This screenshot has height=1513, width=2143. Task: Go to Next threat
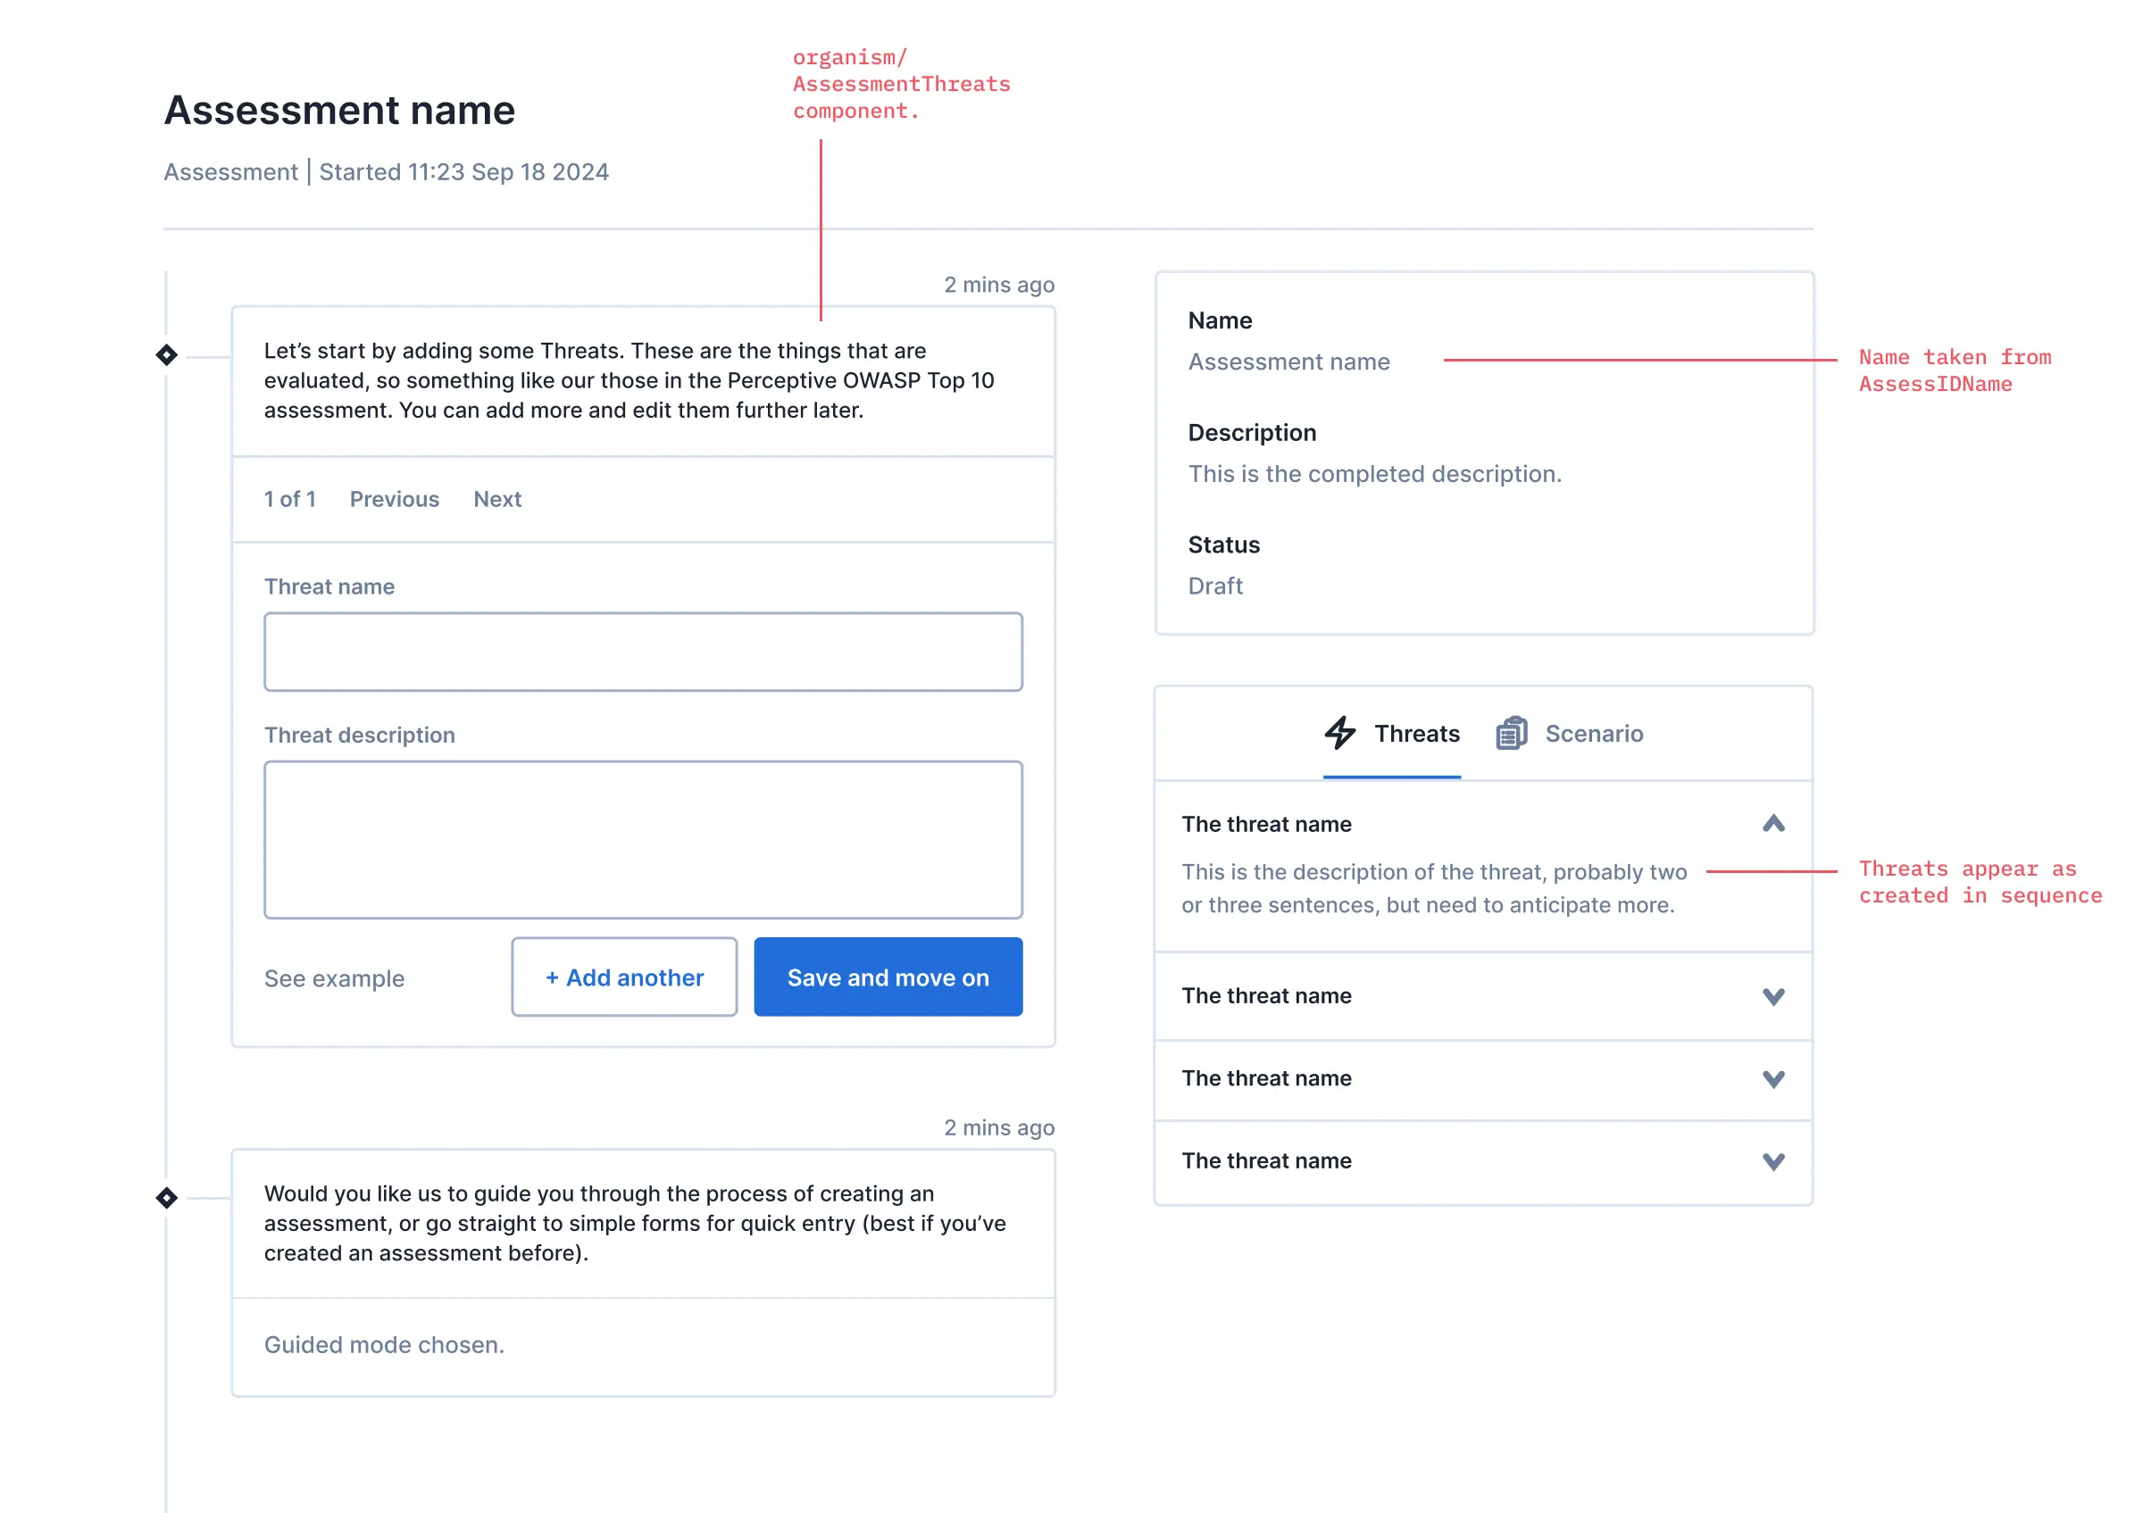click(x=496, y=499)
